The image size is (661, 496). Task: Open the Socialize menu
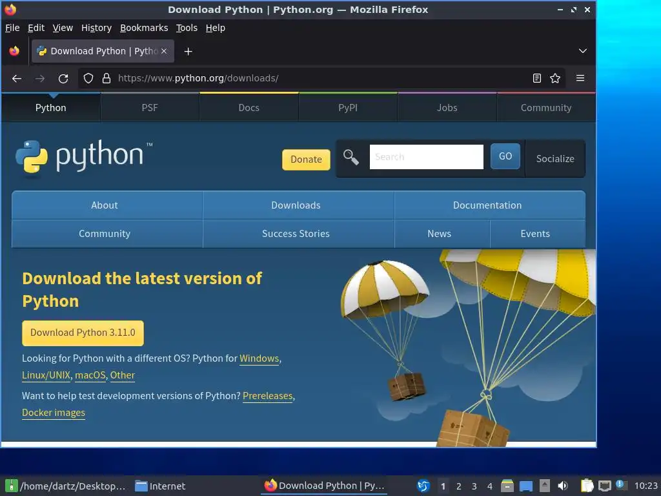tap(555, 159)
